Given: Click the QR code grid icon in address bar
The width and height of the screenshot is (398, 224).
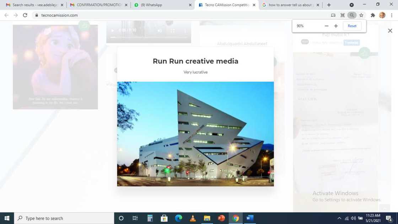Looking at the screenshot, I should 343,15.
